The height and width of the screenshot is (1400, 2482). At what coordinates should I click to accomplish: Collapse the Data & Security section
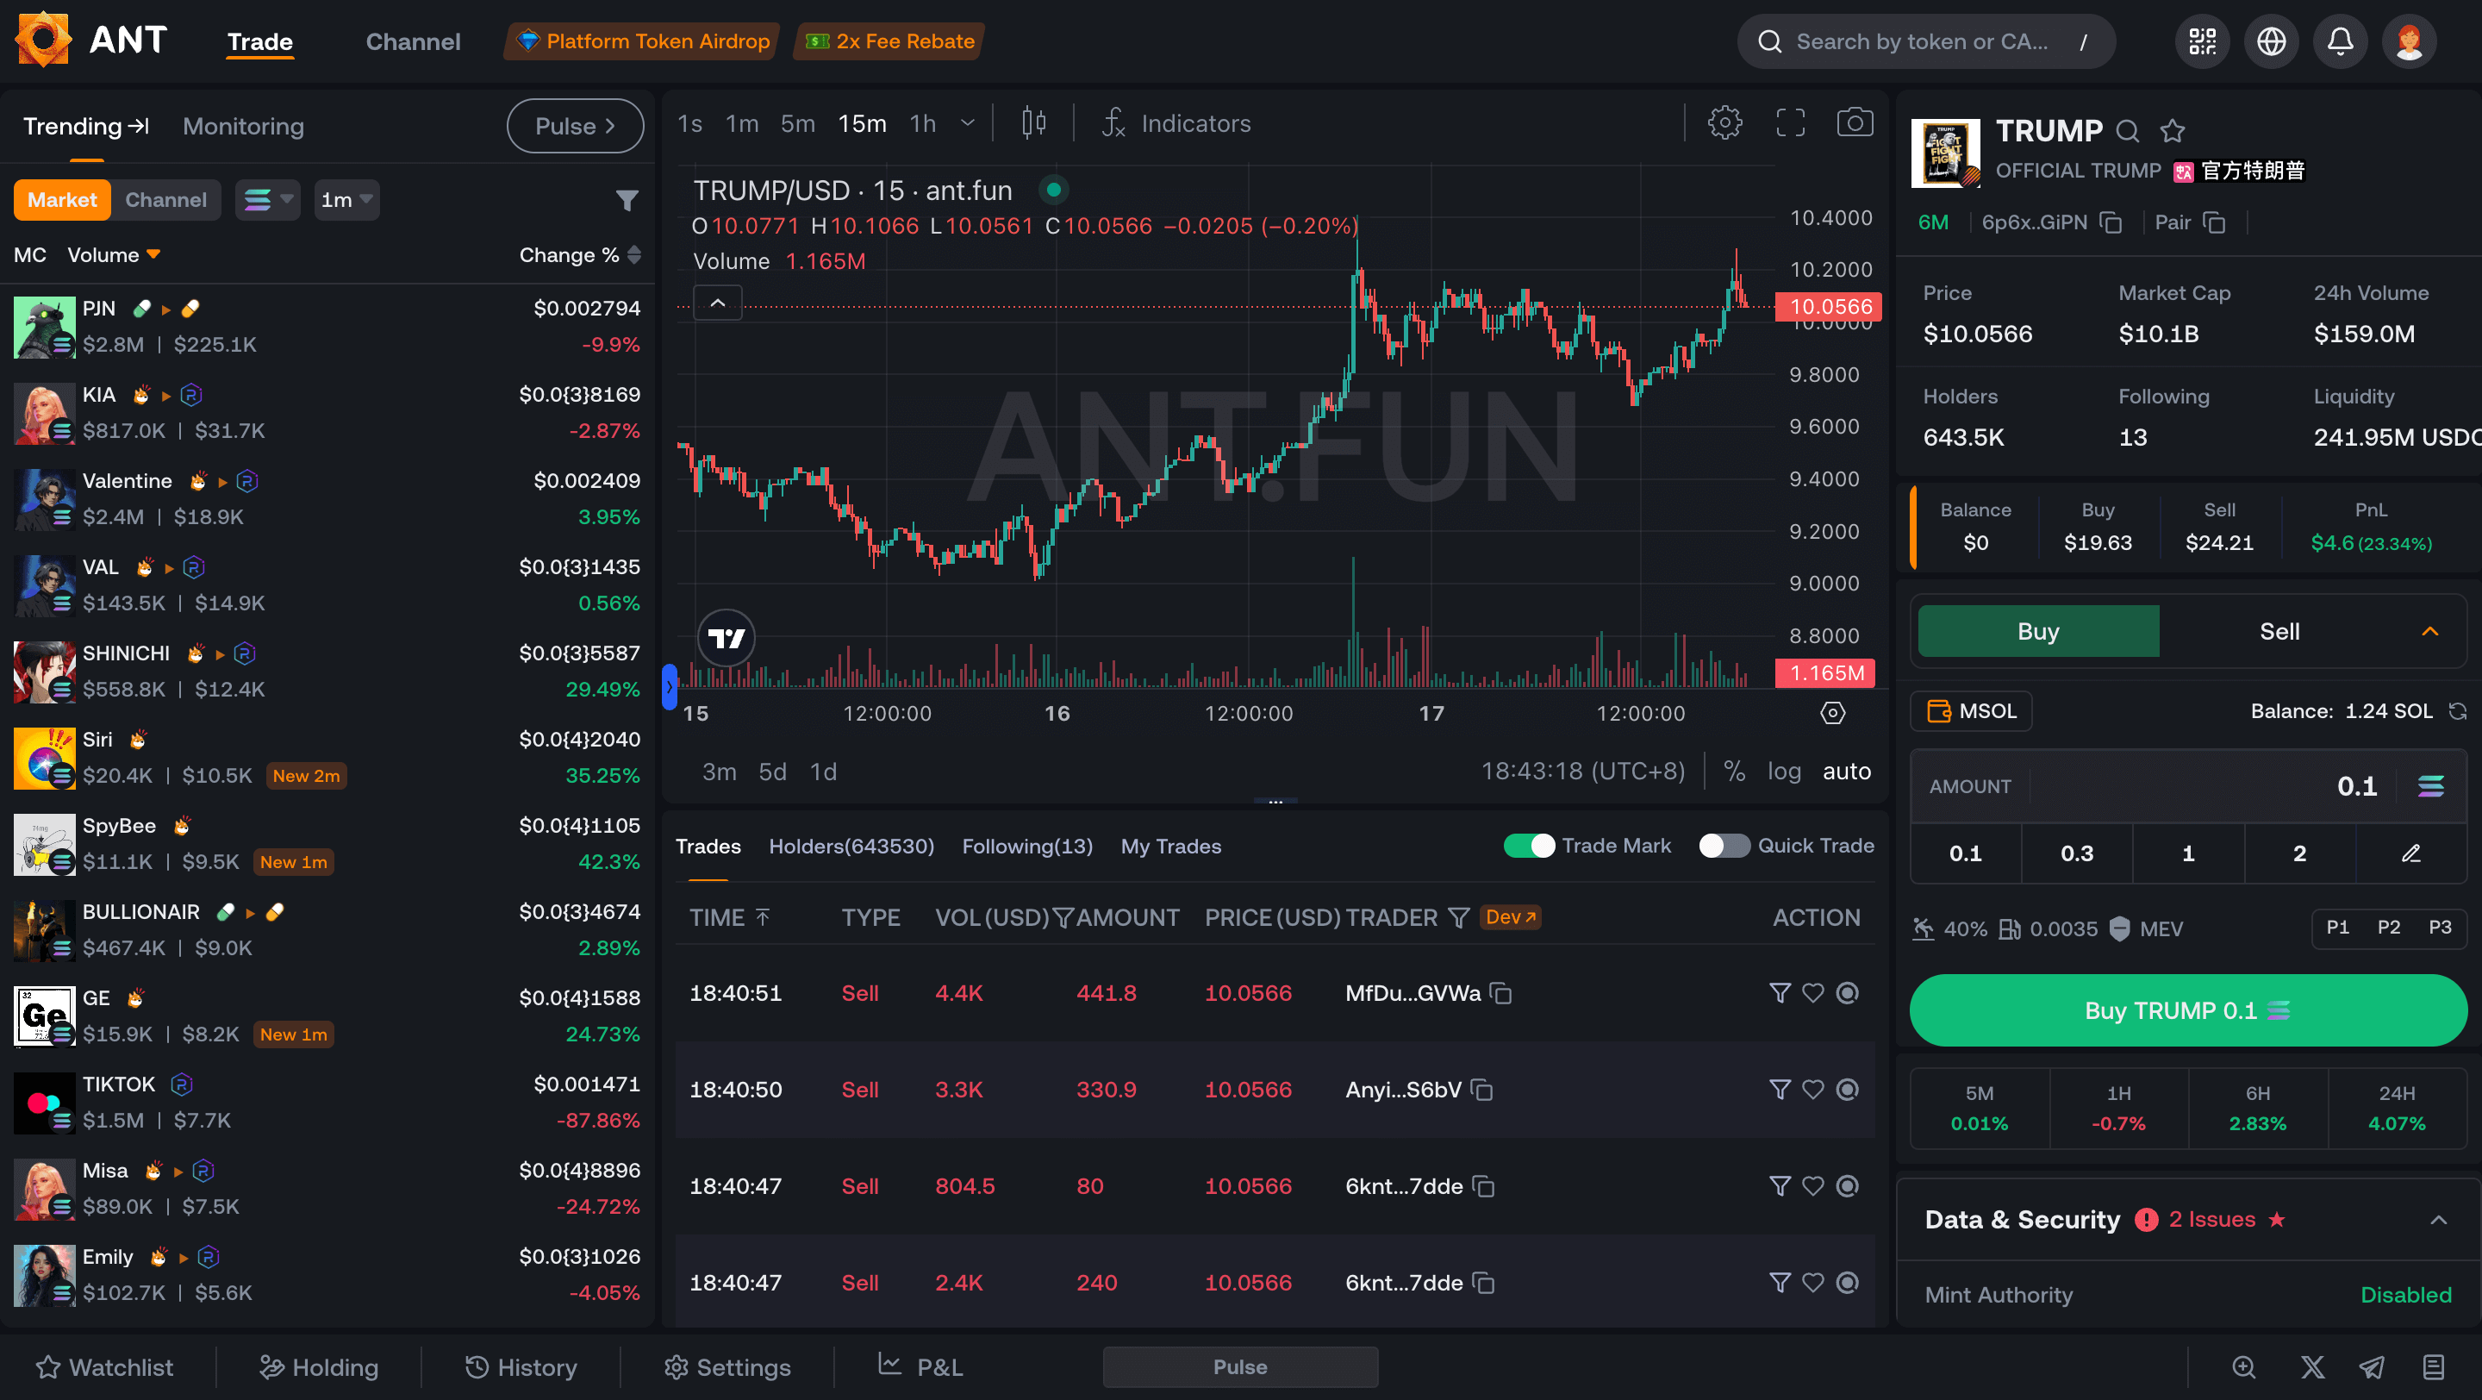2438,1220
